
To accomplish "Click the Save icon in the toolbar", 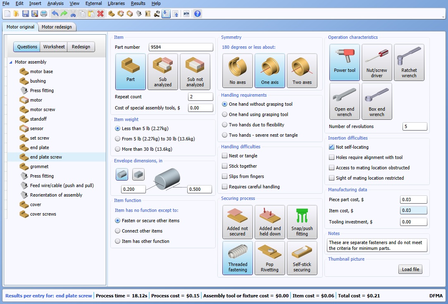I will [26, 14].
